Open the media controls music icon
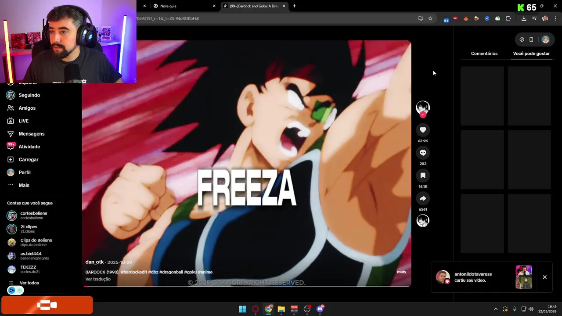This screenshot has width=562, height=316. pyautogui.click(x=534, y=18)
